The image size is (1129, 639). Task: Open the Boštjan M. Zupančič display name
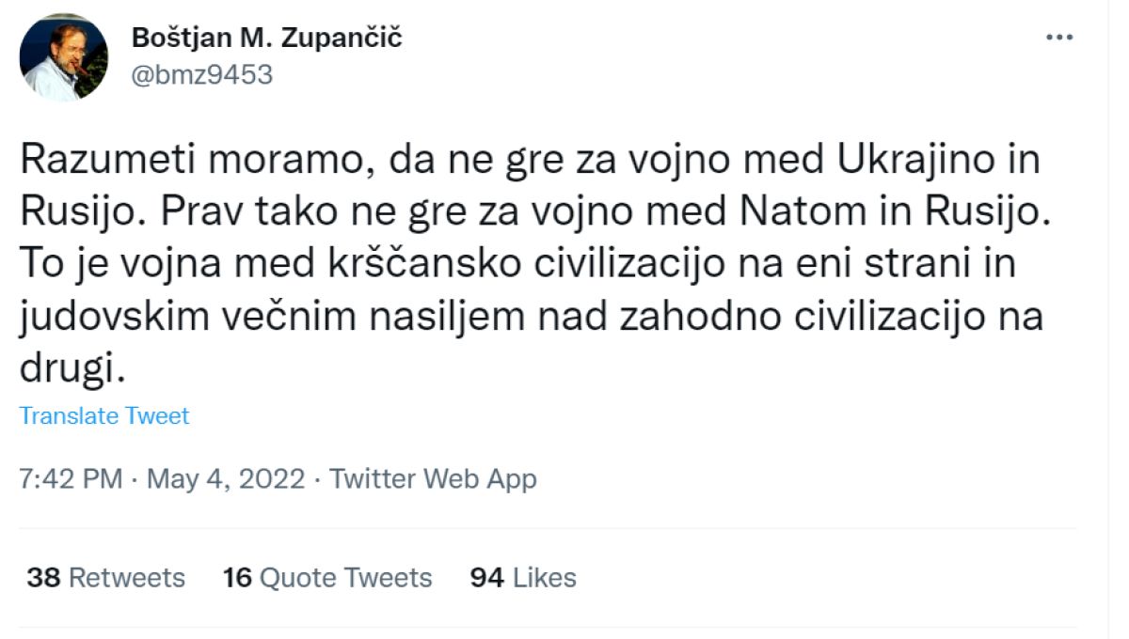point(267,38)
